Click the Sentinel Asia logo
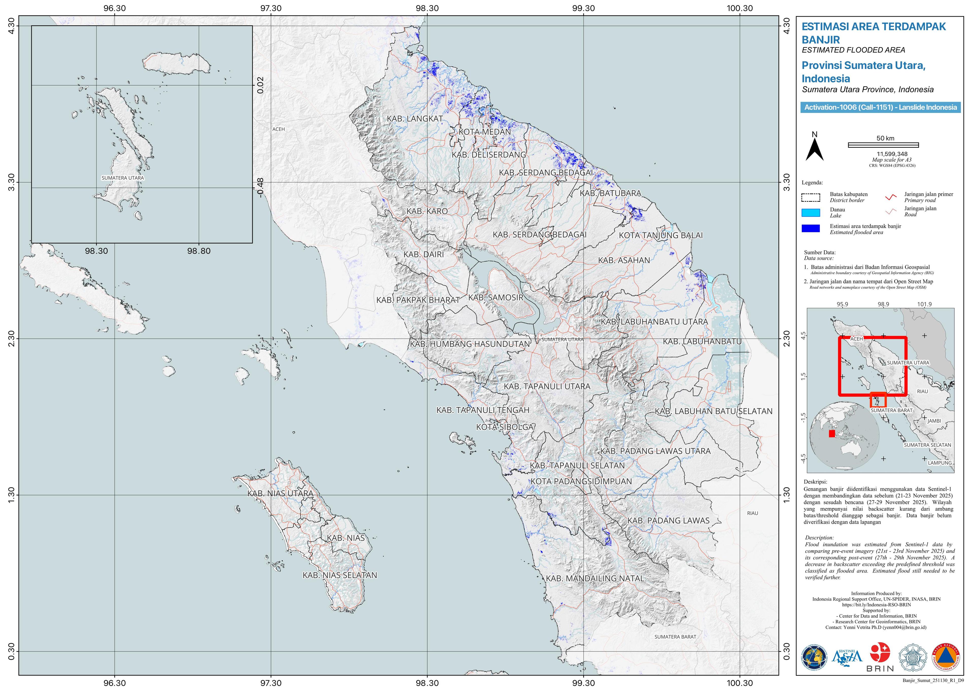 coord(847,657)
